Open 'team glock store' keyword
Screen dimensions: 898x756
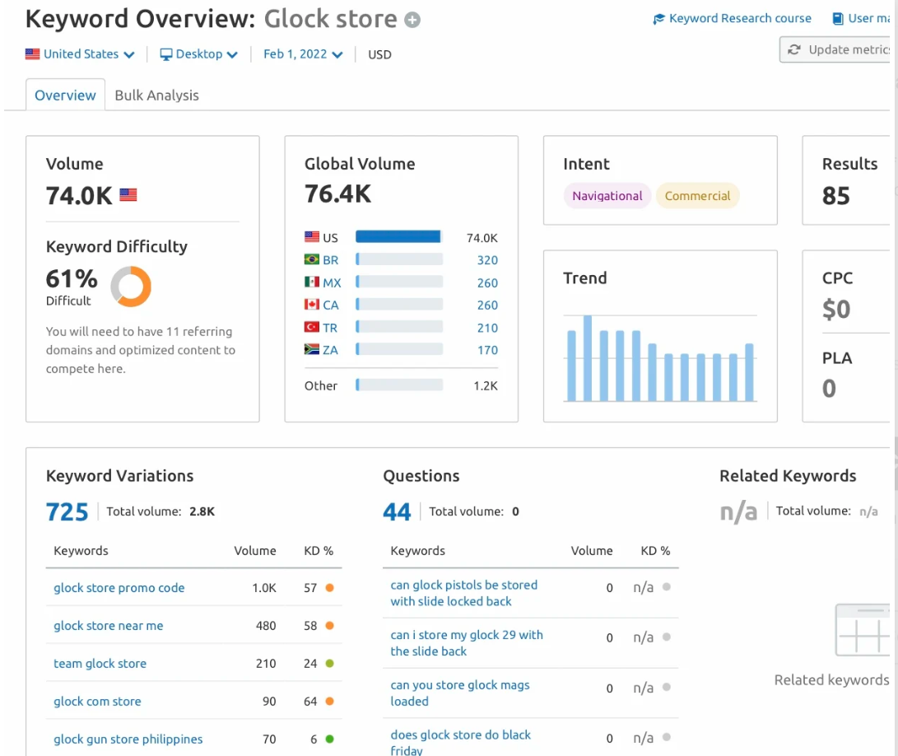tap(100, 663)
